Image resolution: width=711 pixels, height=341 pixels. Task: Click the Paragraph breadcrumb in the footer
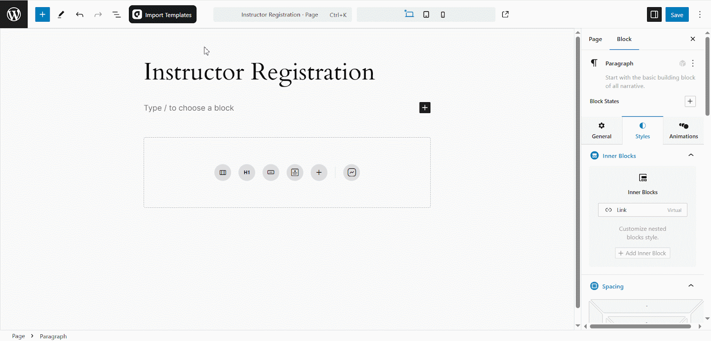(53, 336)
